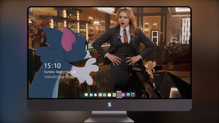Image resolution: width=219 pixels, height=123 pixels.
Task: Click the Sunday September 28 date
Action: tap(60, 72)
